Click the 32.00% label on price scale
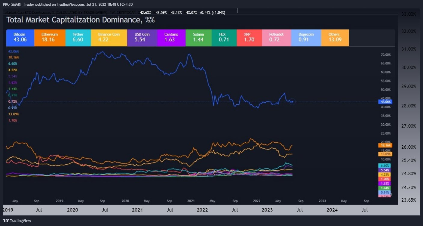 tap(409, 31)
